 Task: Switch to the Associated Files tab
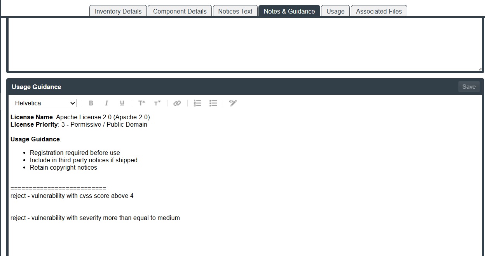pyautogui.click(x=379, y=11)
